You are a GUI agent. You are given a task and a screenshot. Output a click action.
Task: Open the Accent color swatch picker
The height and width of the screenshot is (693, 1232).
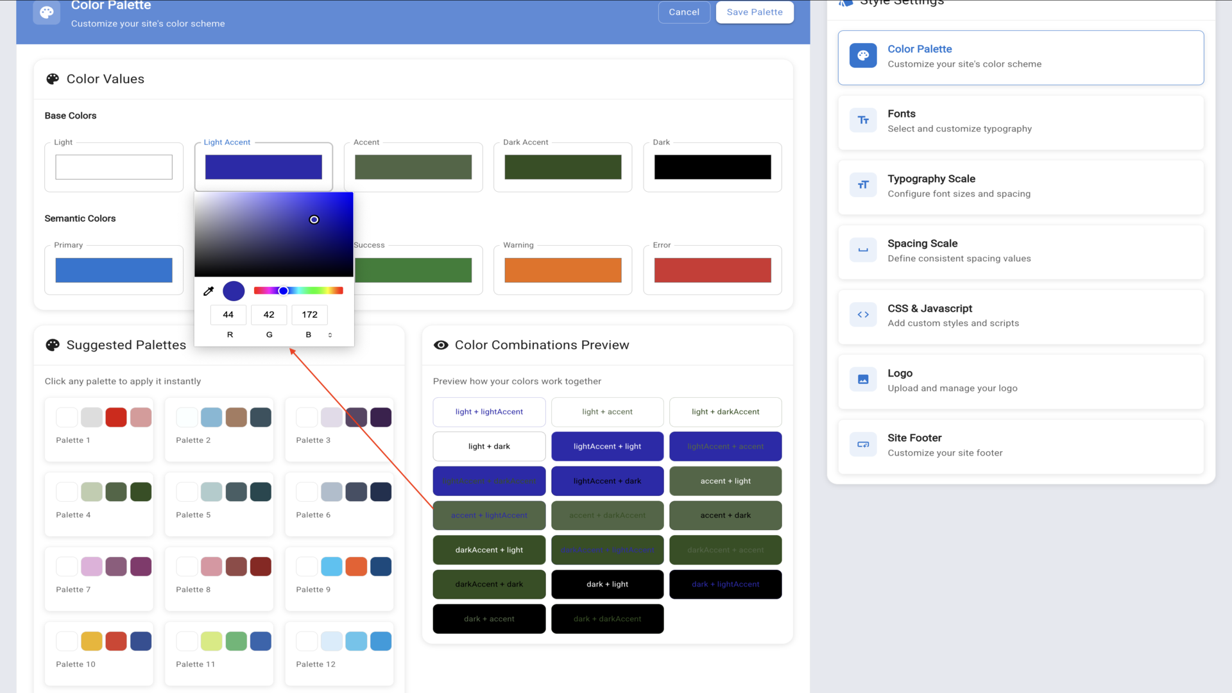tap(413, 167)
